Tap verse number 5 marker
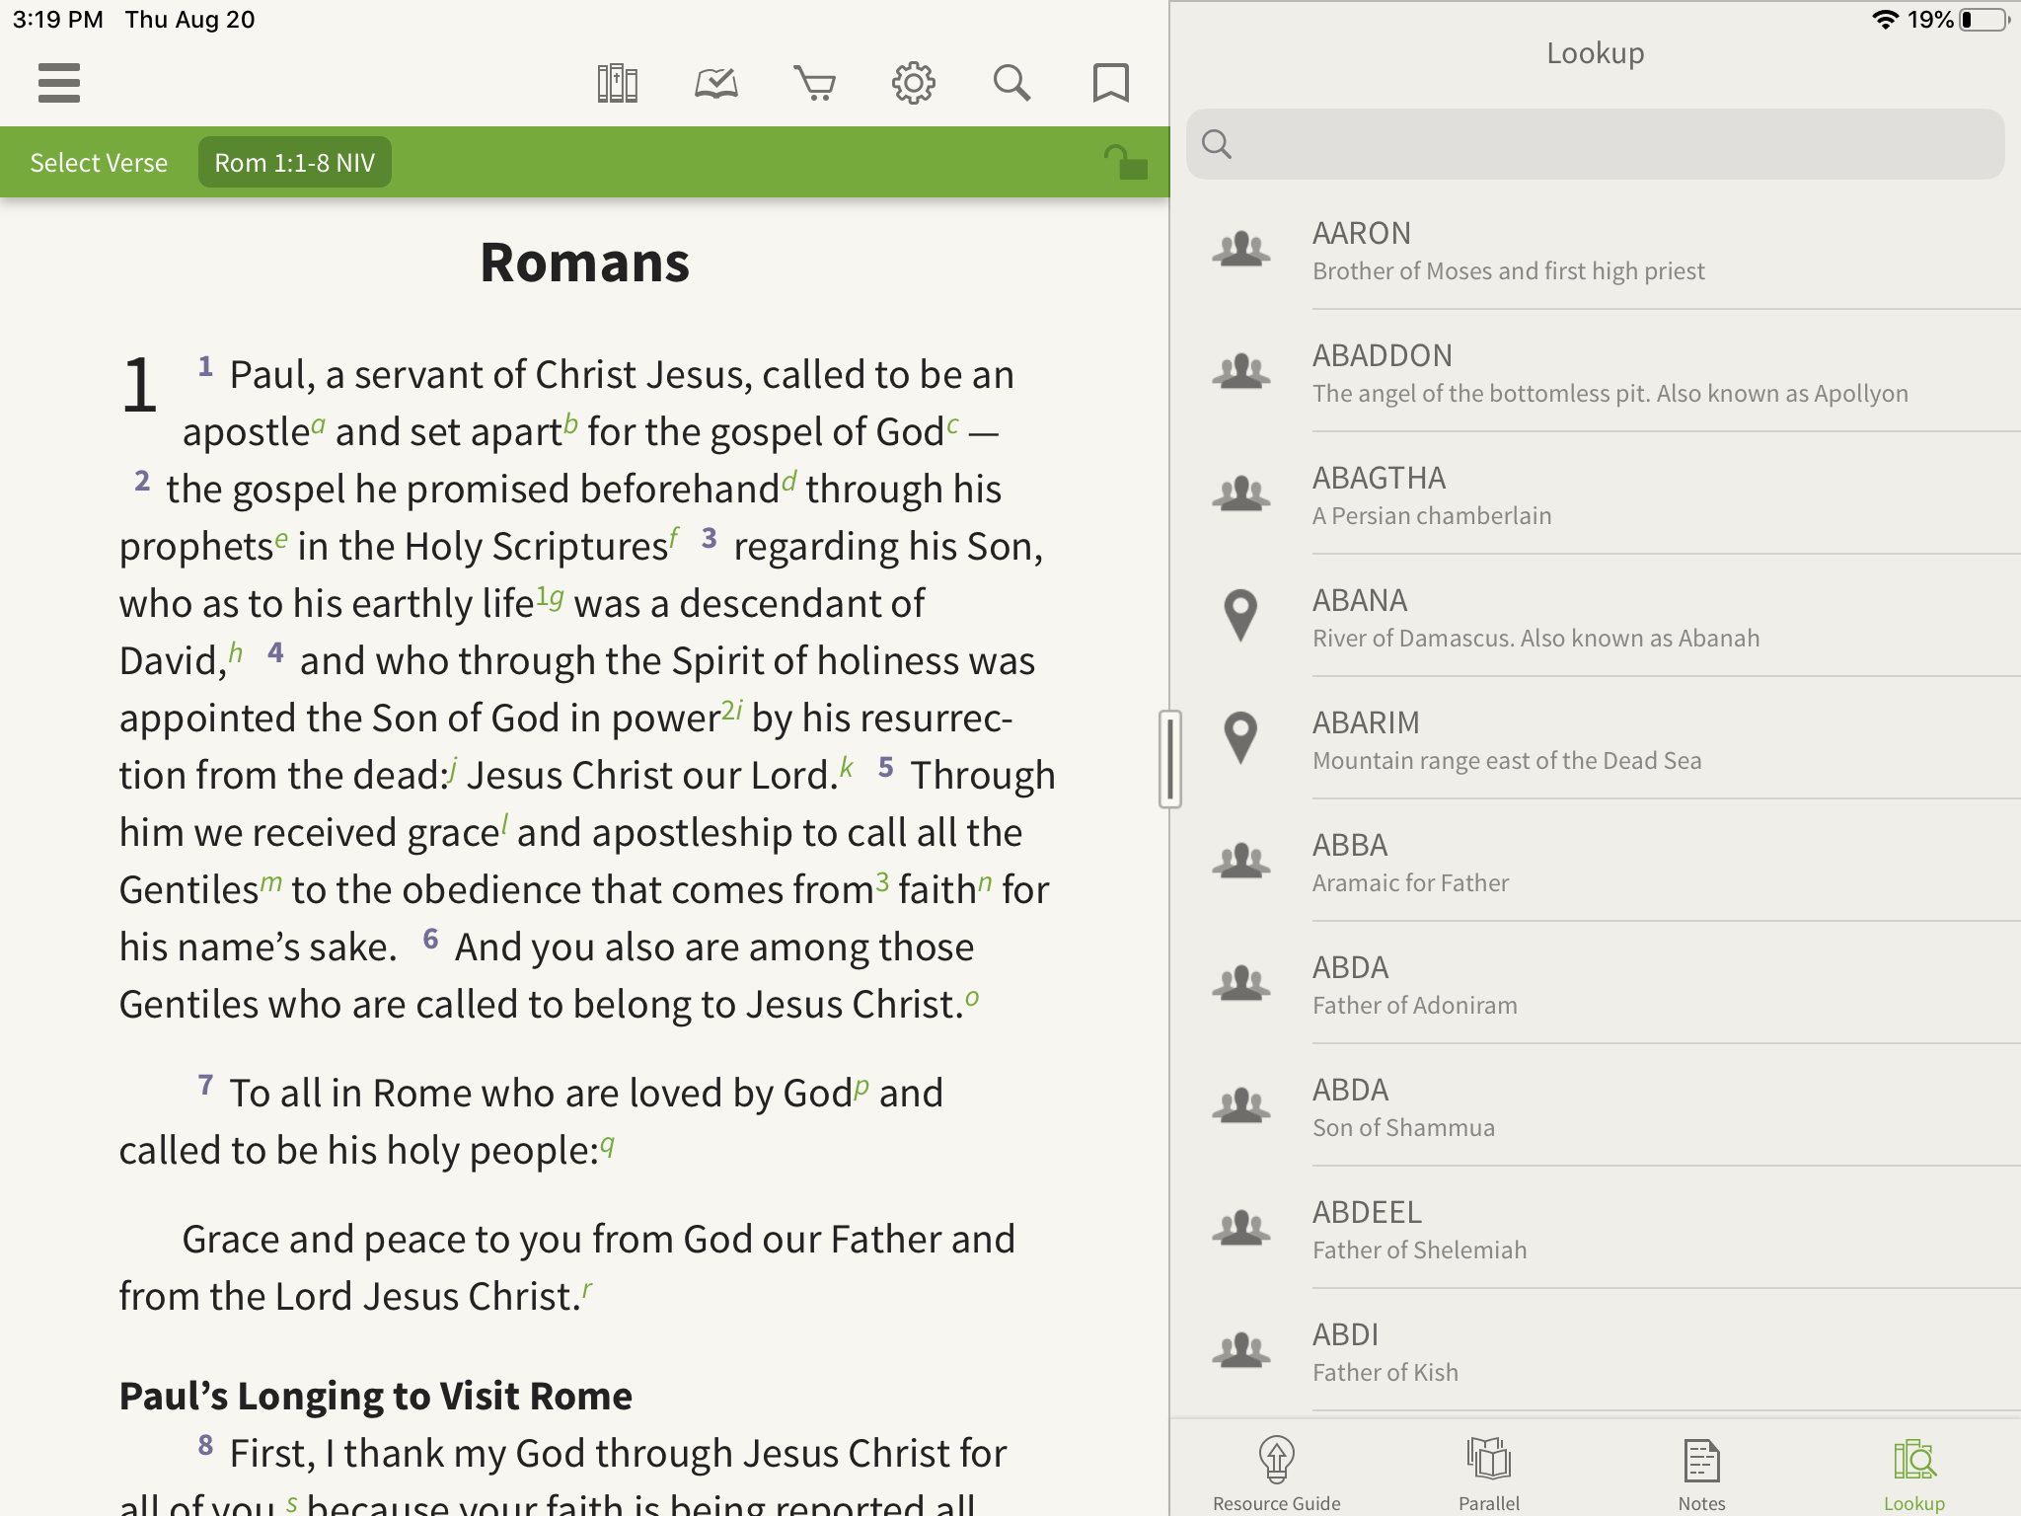The height and width of the screenshot is (1516, 2021). [x=886, y=767]
